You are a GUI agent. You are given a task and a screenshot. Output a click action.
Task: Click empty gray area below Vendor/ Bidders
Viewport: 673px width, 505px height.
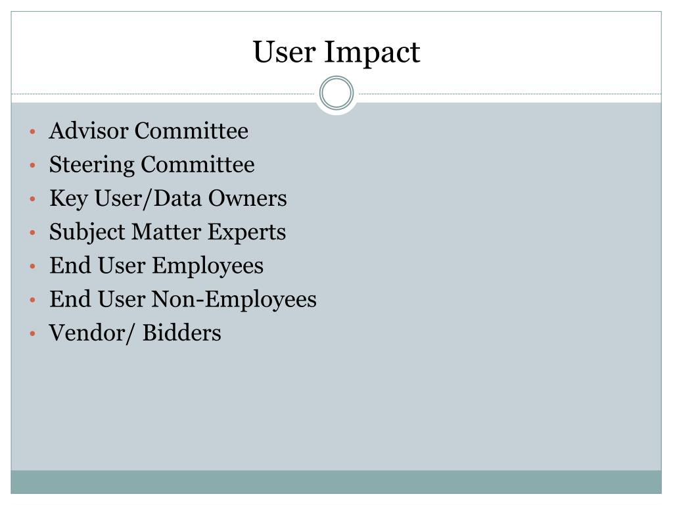click(336, 408)
